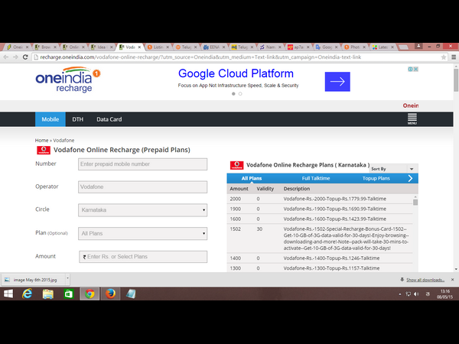This screenshot has width=459, height=344.
Task: Select the Data Card tab
Action: pyautogui.click(x=109, y=119)
